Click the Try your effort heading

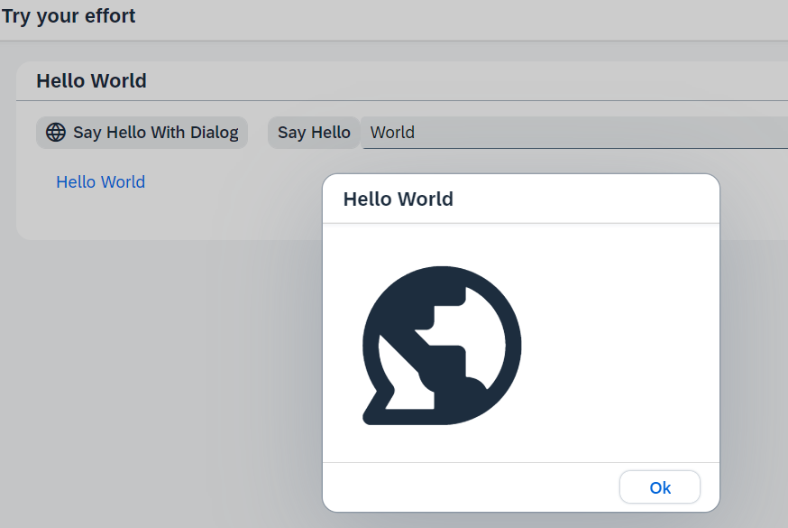tap(69, 16)
